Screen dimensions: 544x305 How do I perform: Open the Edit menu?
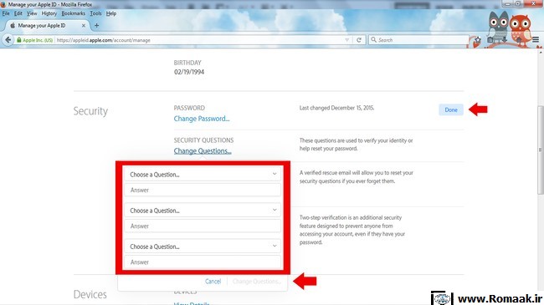tap(18, 13)
